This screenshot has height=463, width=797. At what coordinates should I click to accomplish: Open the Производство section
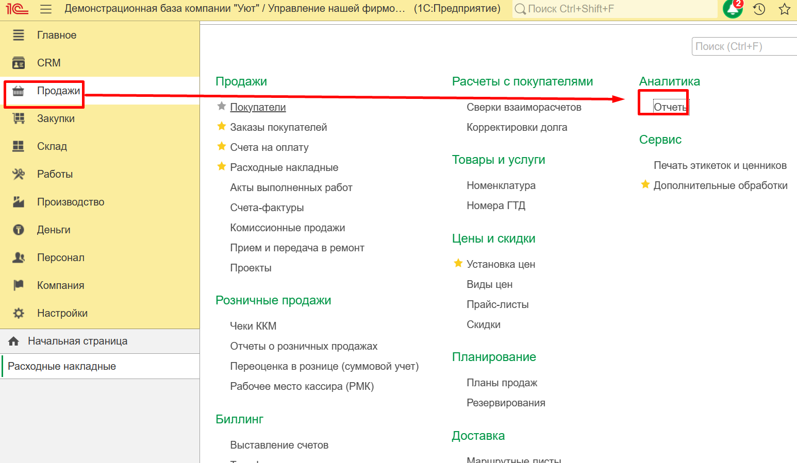click(x=70, y=202)
